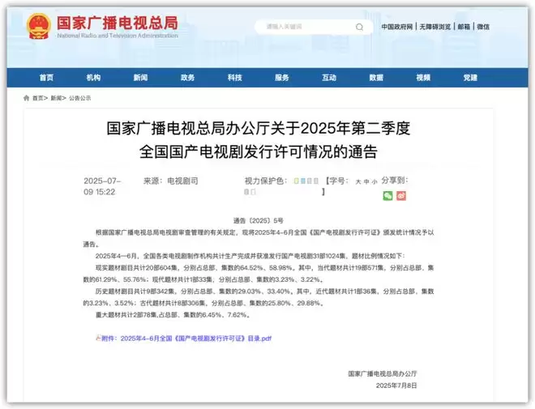This screenshot has height=409, width=535.
Task: Share the article to WeChat
Action: (388, 195)
